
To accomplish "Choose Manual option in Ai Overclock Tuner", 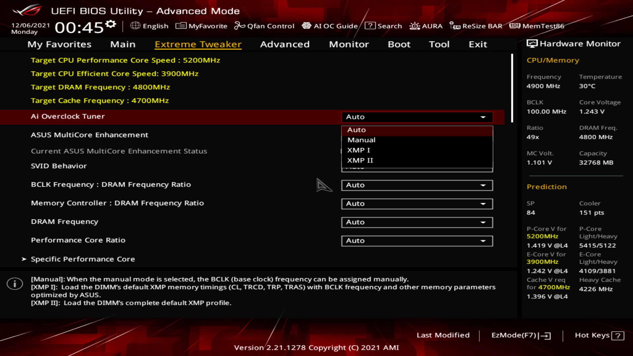I will pos(361,140).
